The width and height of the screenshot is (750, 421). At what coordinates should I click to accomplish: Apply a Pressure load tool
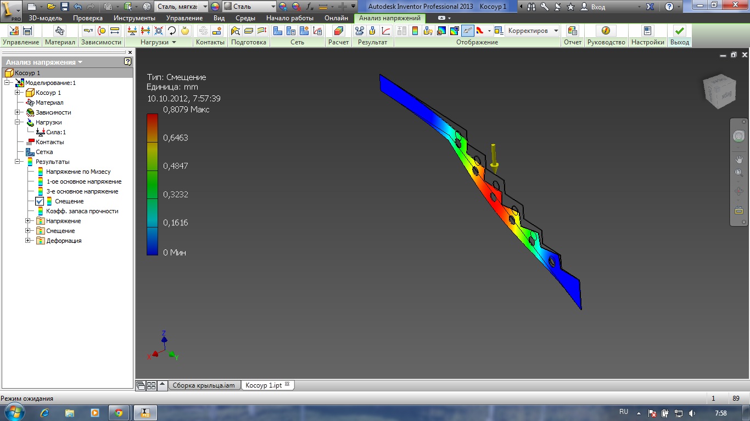tap(145, 31)
